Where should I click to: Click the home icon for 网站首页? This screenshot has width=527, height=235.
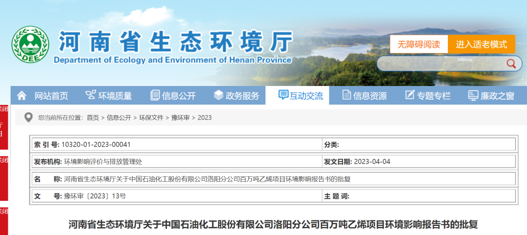tap(22, 96)
